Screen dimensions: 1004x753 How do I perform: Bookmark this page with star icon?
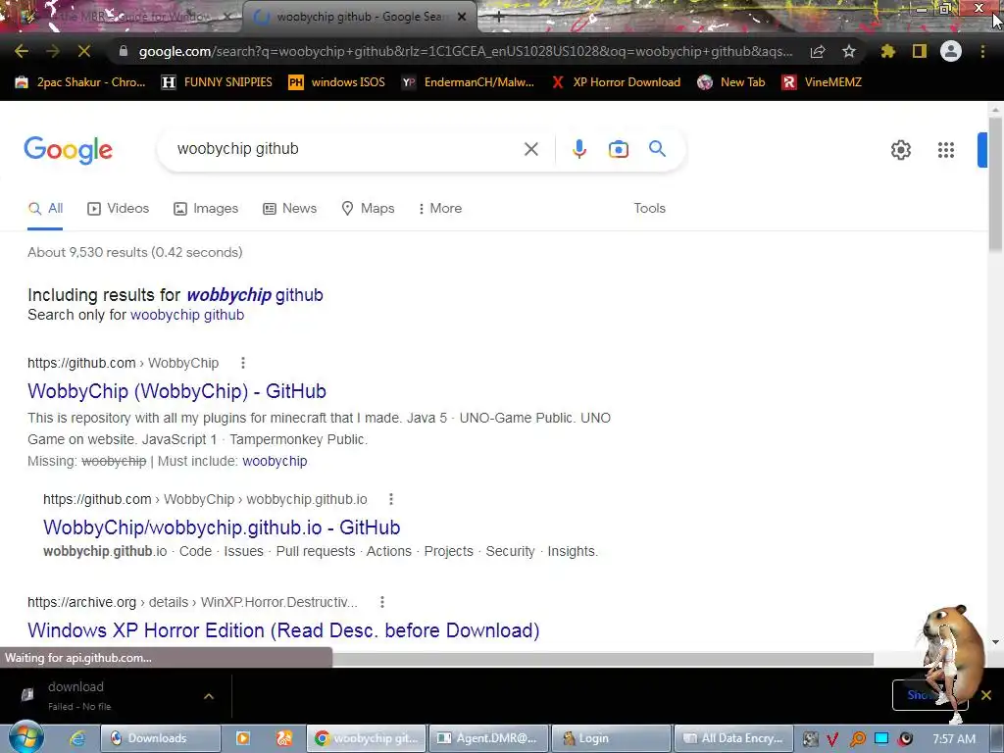tap(849, 51)
